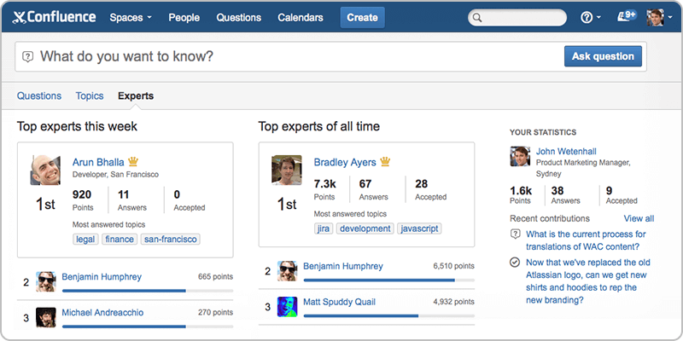The image size is (683, 341).
Task: Click avatar beside Benjamin Humphrey 665 points
Action: tap(46, 281)
